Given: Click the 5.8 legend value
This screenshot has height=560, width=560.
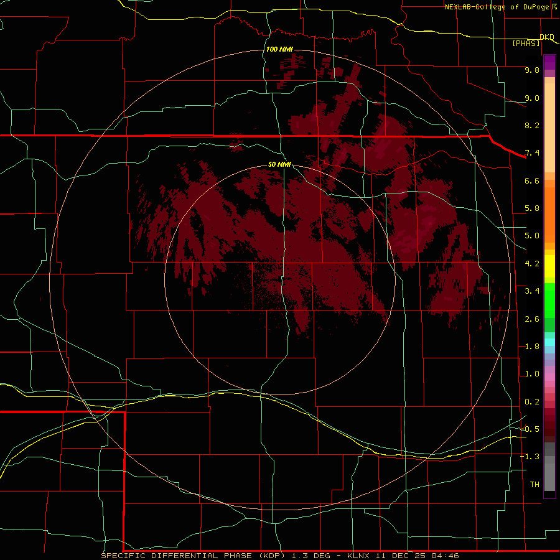Looking at the screenshot, I should click(532, 208).
